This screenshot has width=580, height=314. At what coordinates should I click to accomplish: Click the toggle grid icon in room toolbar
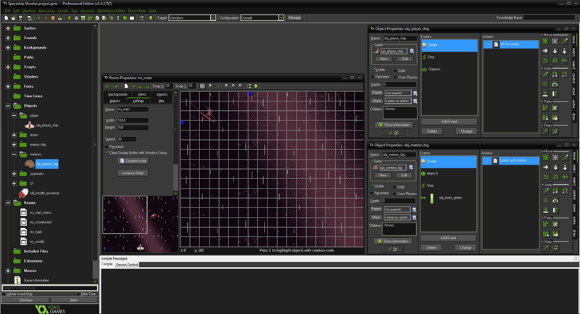[202, 86]
